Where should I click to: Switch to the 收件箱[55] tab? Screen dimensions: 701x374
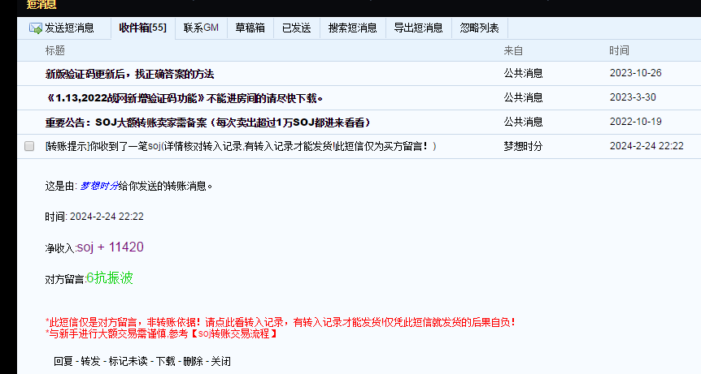(142, 28)
